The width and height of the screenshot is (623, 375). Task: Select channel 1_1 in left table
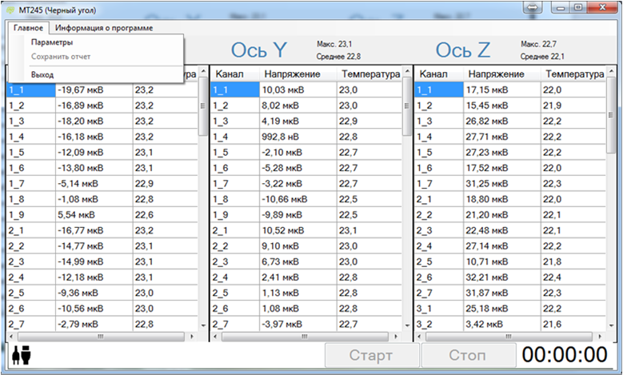[31, 90]
